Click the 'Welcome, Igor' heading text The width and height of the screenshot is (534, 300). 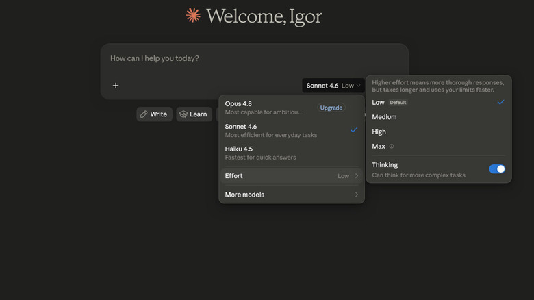point(264,16)
